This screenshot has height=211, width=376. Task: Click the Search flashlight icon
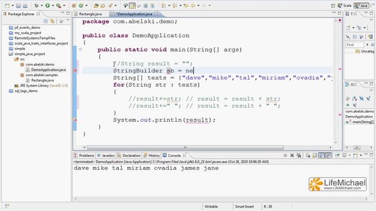110,5
